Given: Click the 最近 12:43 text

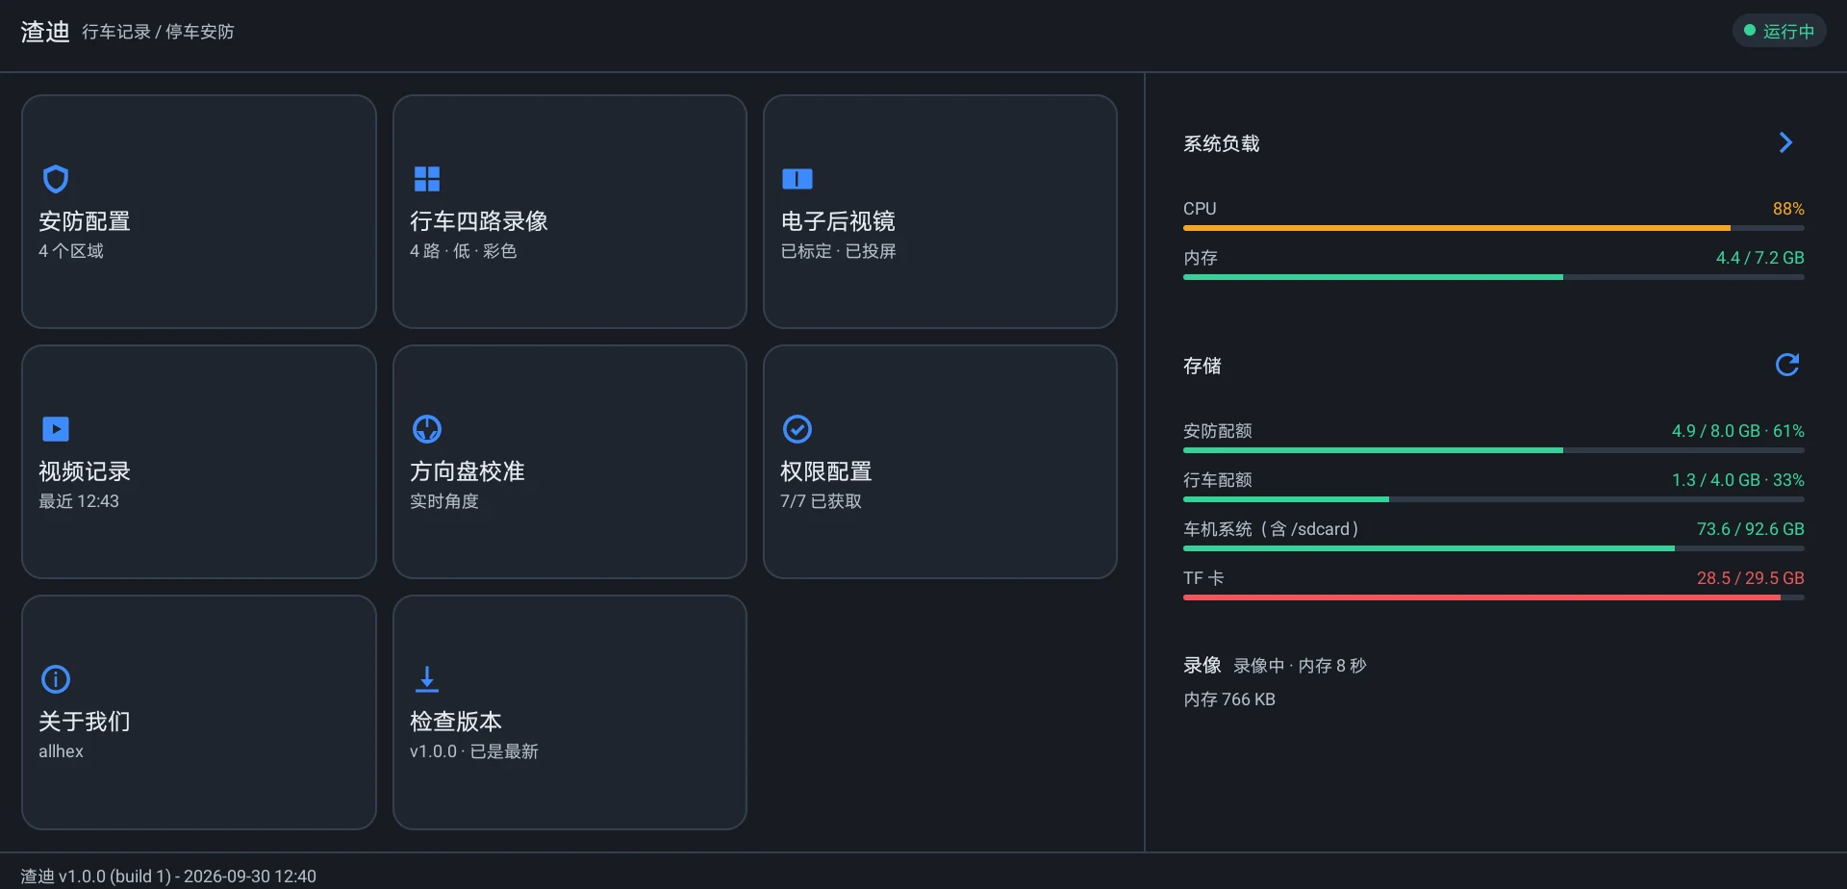Looking at the screenshot, I should [x=79, y=501].
